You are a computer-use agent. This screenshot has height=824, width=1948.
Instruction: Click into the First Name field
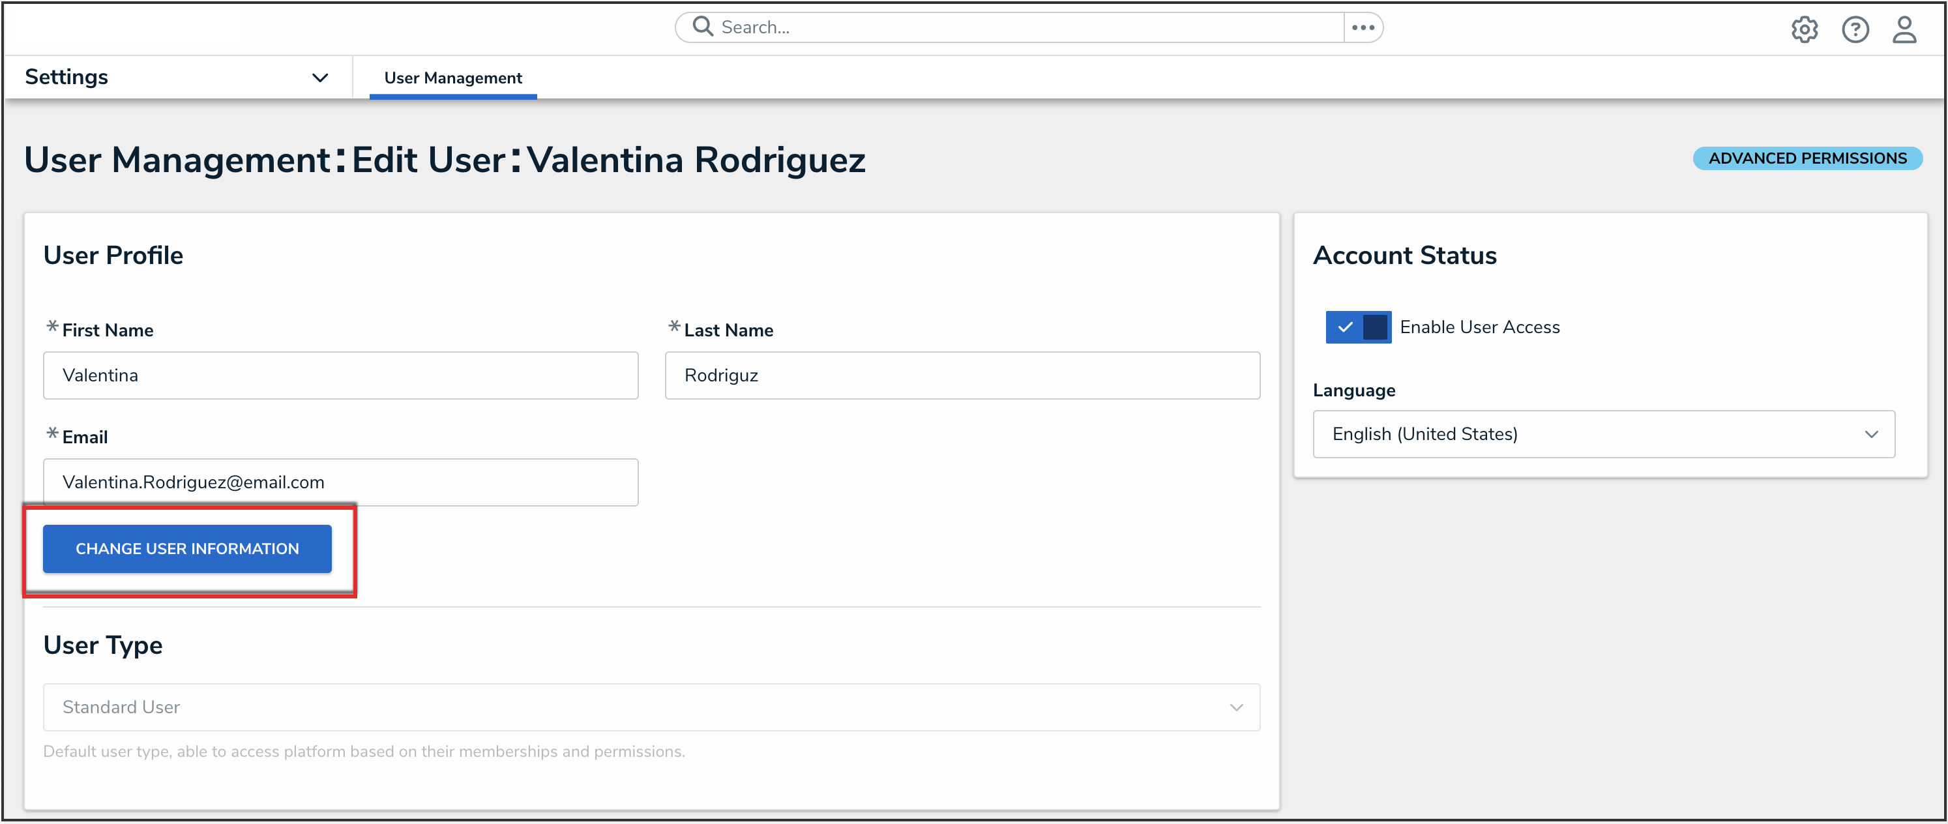340,375
